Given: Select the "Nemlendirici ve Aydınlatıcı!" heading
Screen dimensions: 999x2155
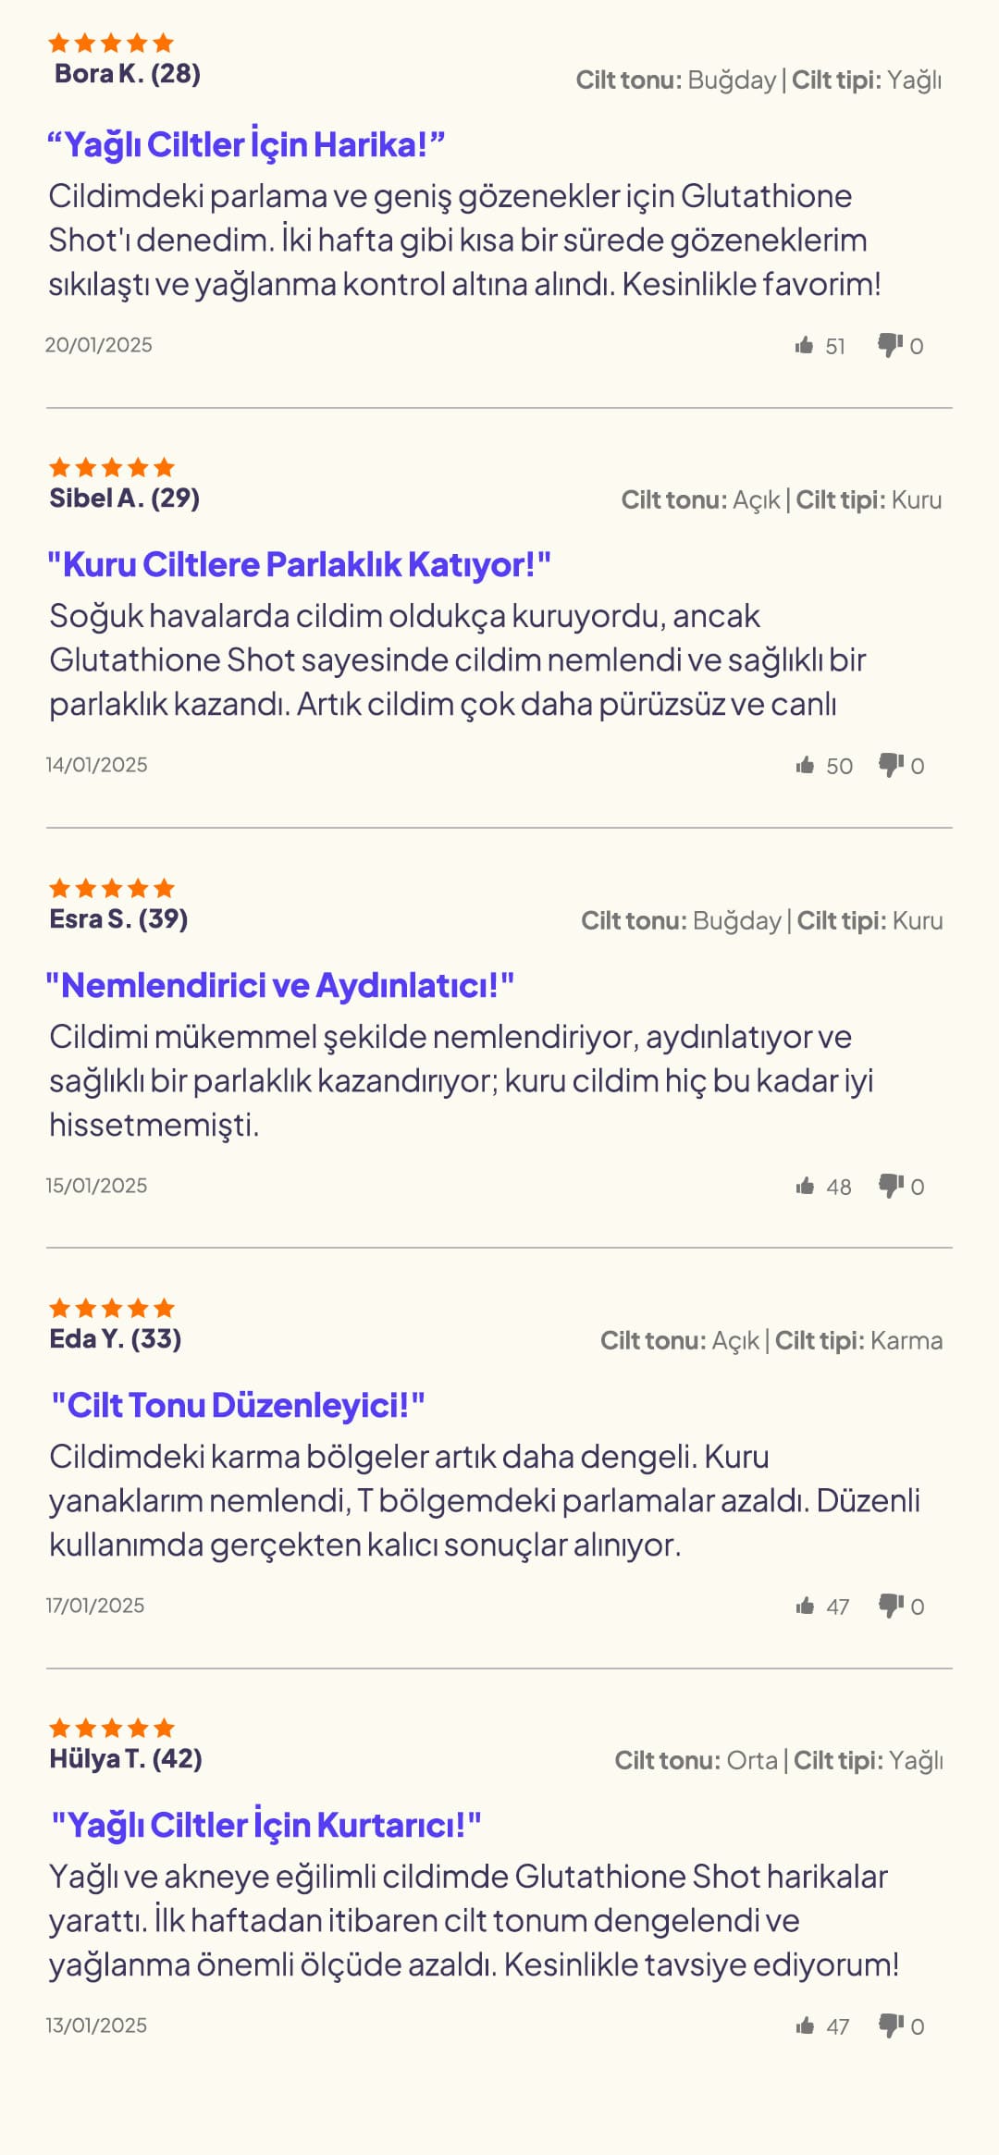Looking at the screenshot, I should pos(279,986).
